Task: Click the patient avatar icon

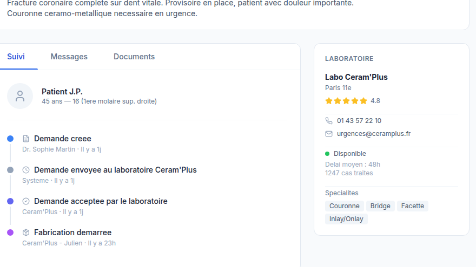Action: (20, 96)
